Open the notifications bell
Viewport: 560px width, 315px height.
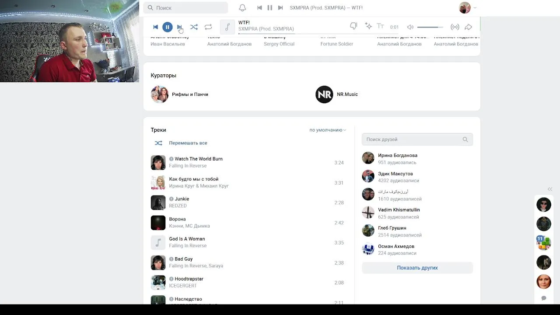pyautogui.click(x=242, y=8)
